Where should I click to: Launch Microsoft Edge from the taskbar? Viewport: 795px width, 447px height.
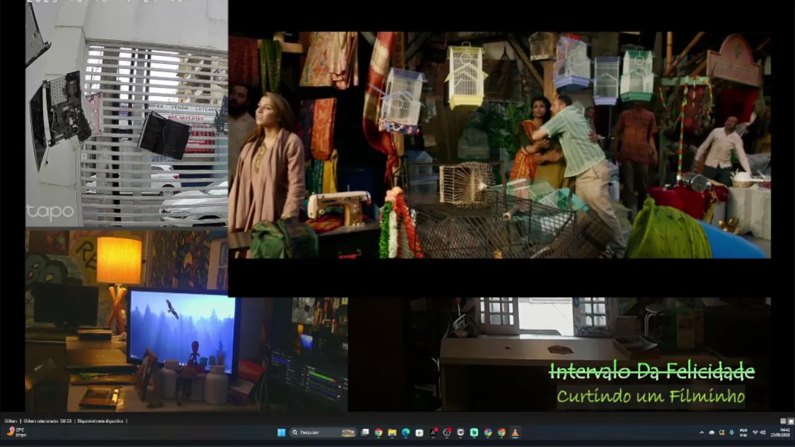(x=406, y=433)
